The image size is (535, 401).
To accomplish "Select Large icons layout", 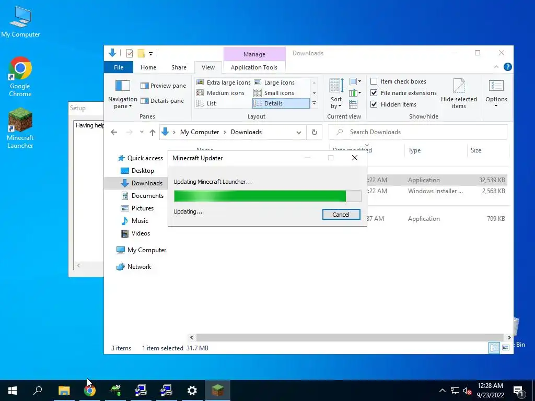I will [x=274, y=82].
